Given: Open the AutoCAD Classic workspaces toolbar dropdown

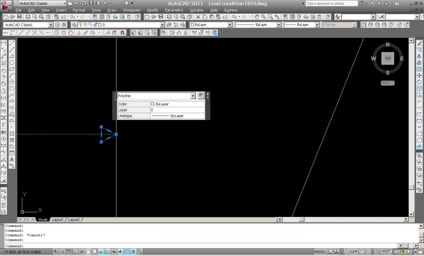Looking at the screenshot, I should pos(50,25).
